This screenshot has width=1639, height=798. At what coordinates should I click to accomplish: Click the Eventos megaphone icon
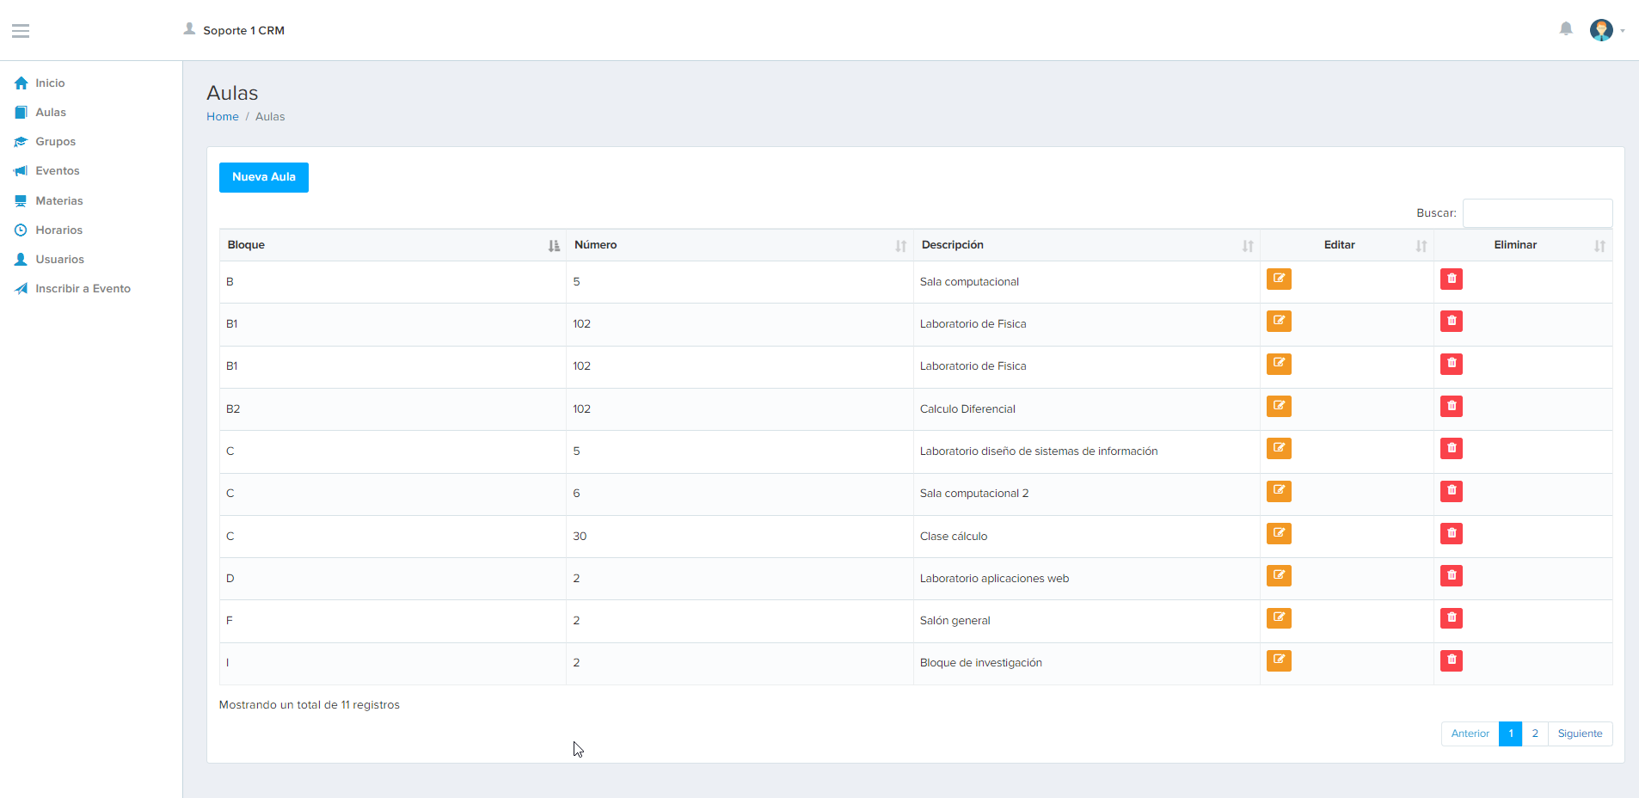point(21,170)
